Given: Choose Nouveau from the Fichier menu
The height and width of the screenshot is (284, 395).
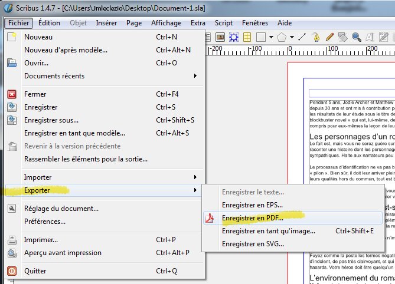Looking at the screenshot, I should 105,37.
